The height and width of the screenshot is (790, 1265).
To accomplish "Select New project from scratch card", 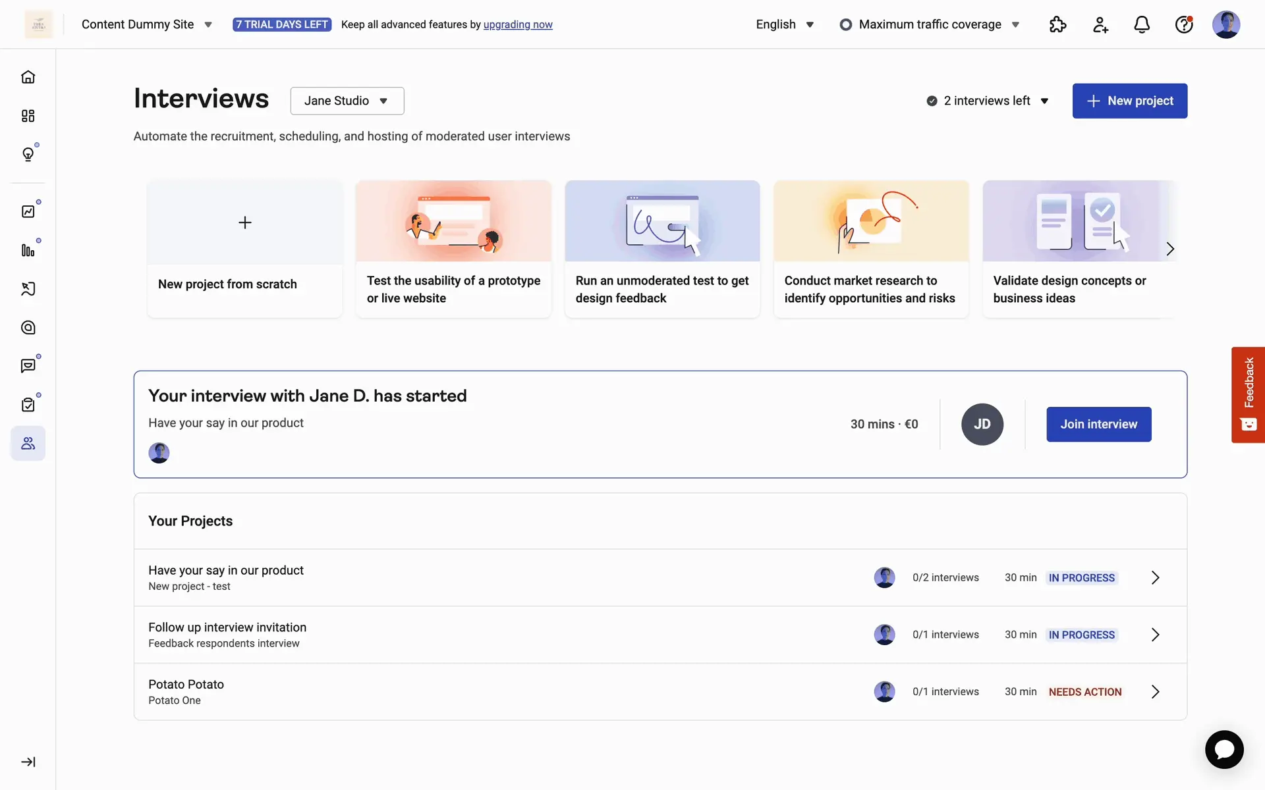I will (244, 250).
